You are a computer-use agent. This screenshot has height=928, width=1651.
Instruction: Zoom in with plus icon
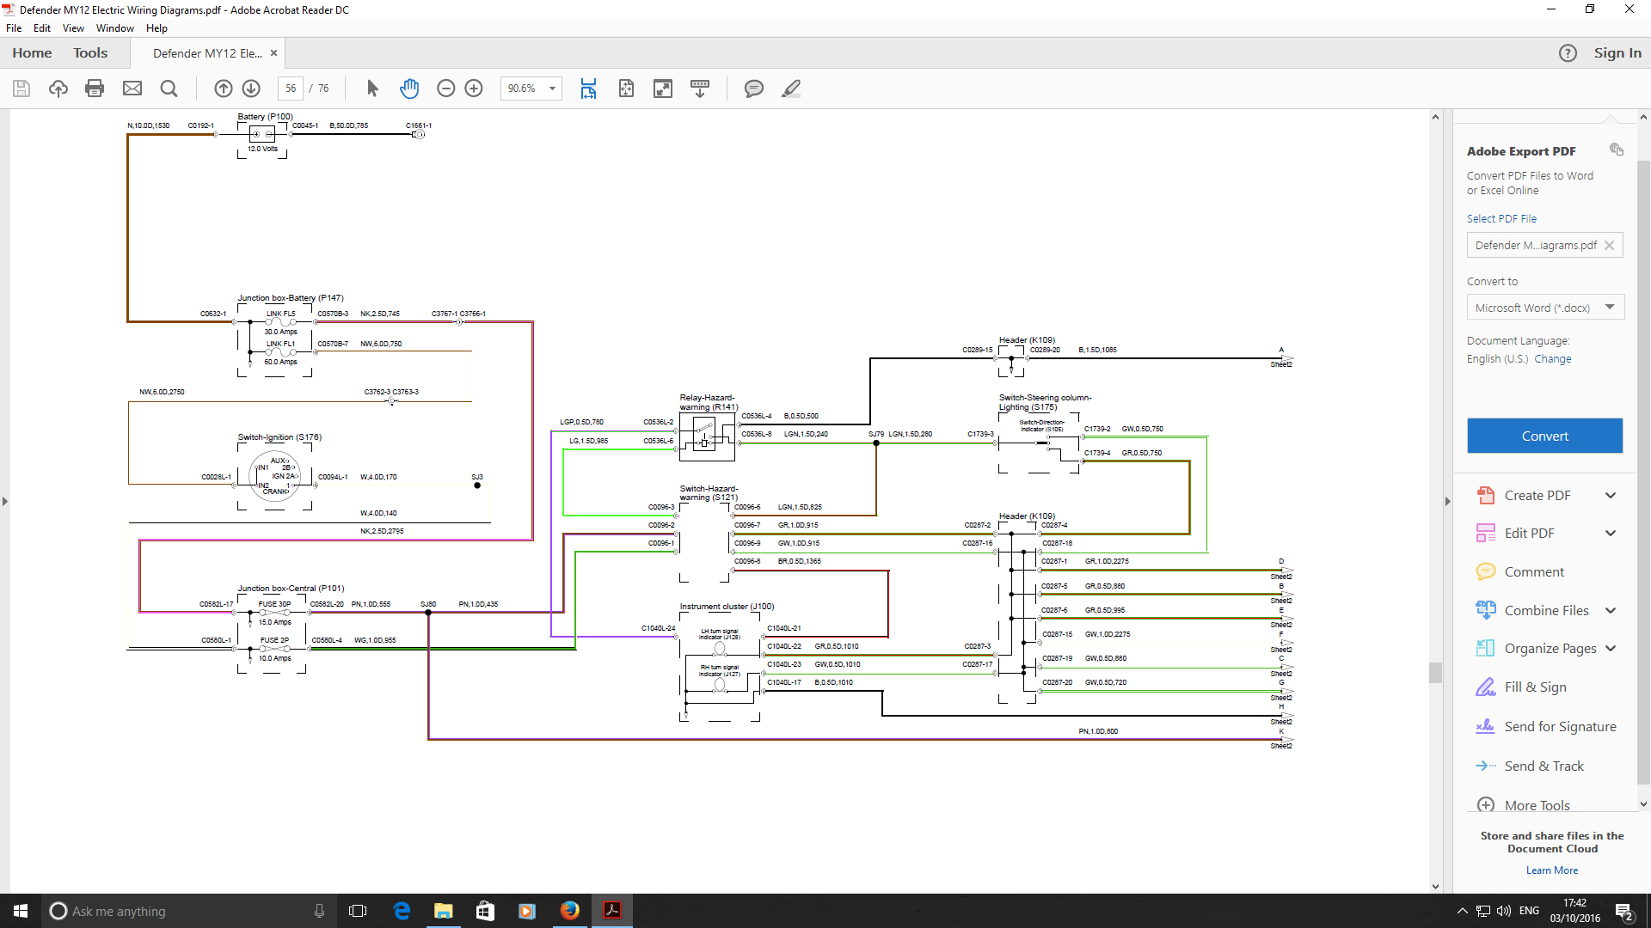coord(474,89)
